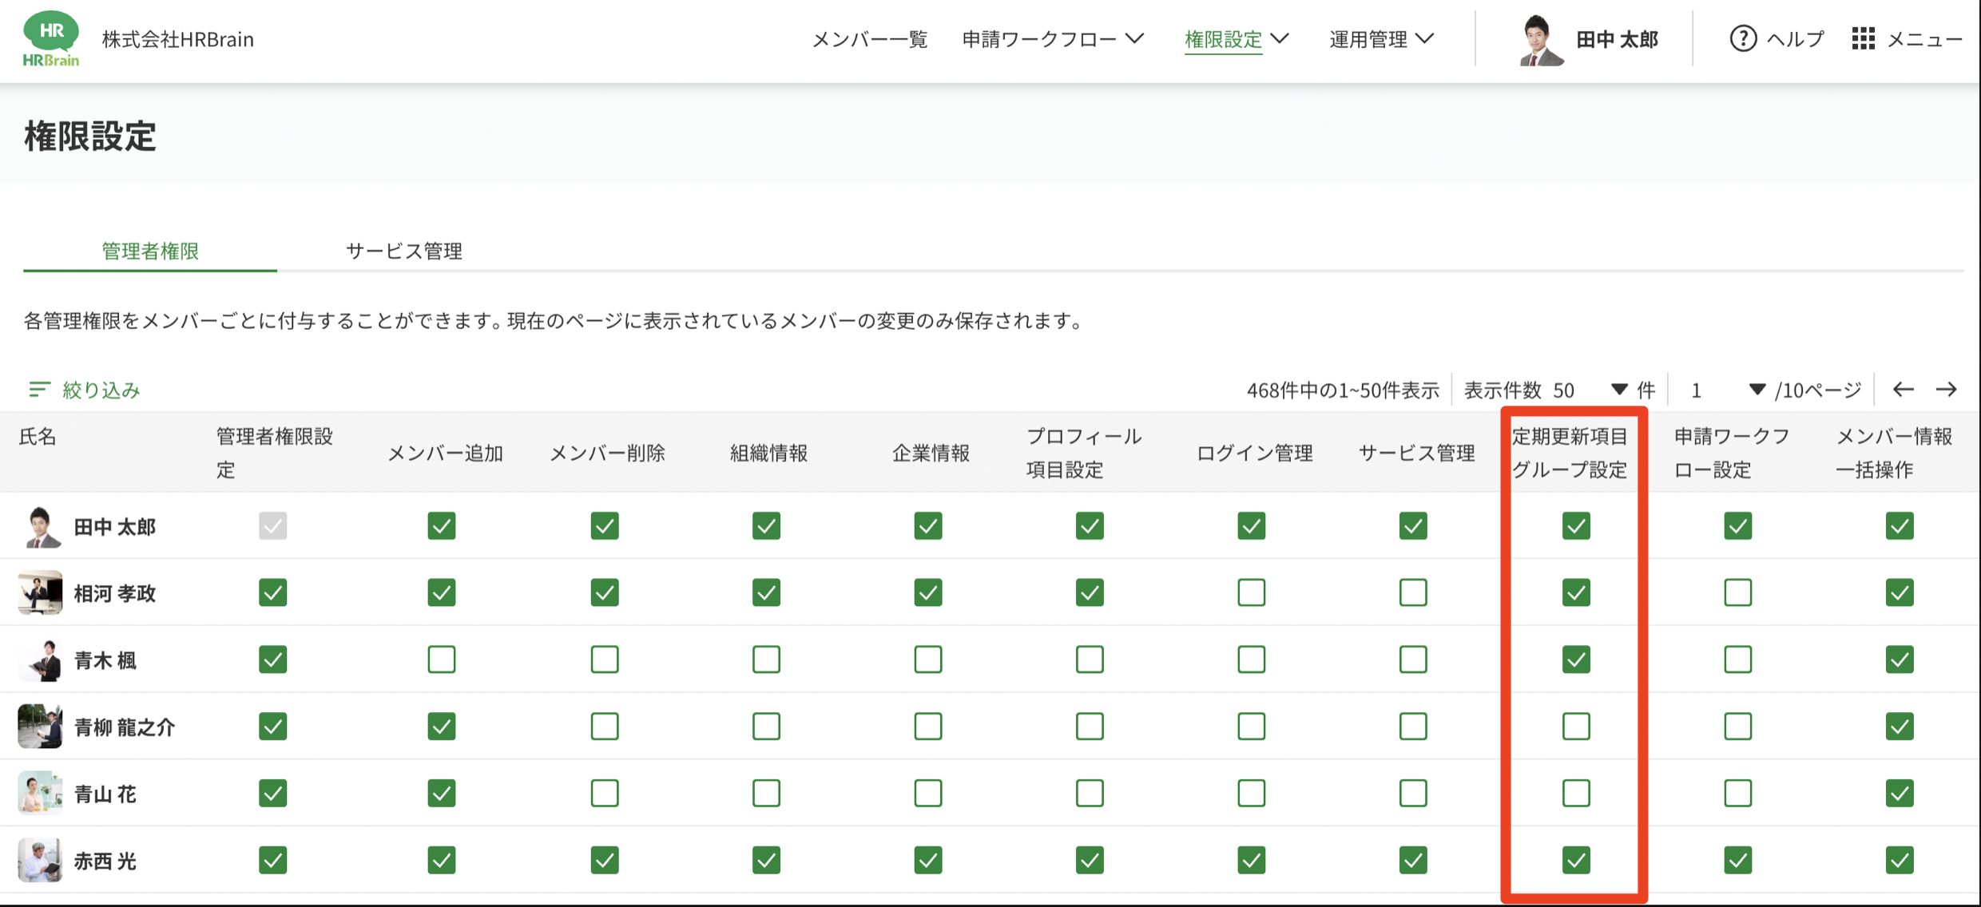
Task: Click the name 相河 孝政 in the table
Action: click(115, 593)
